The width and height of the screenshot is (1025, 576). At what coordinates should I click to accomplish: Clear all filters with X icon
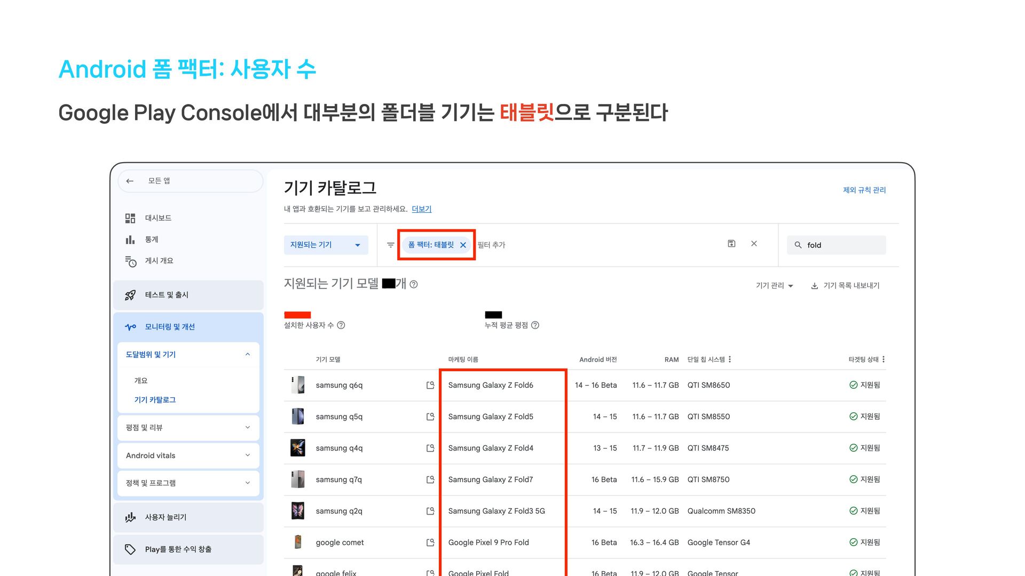click(x=754, y=244)
